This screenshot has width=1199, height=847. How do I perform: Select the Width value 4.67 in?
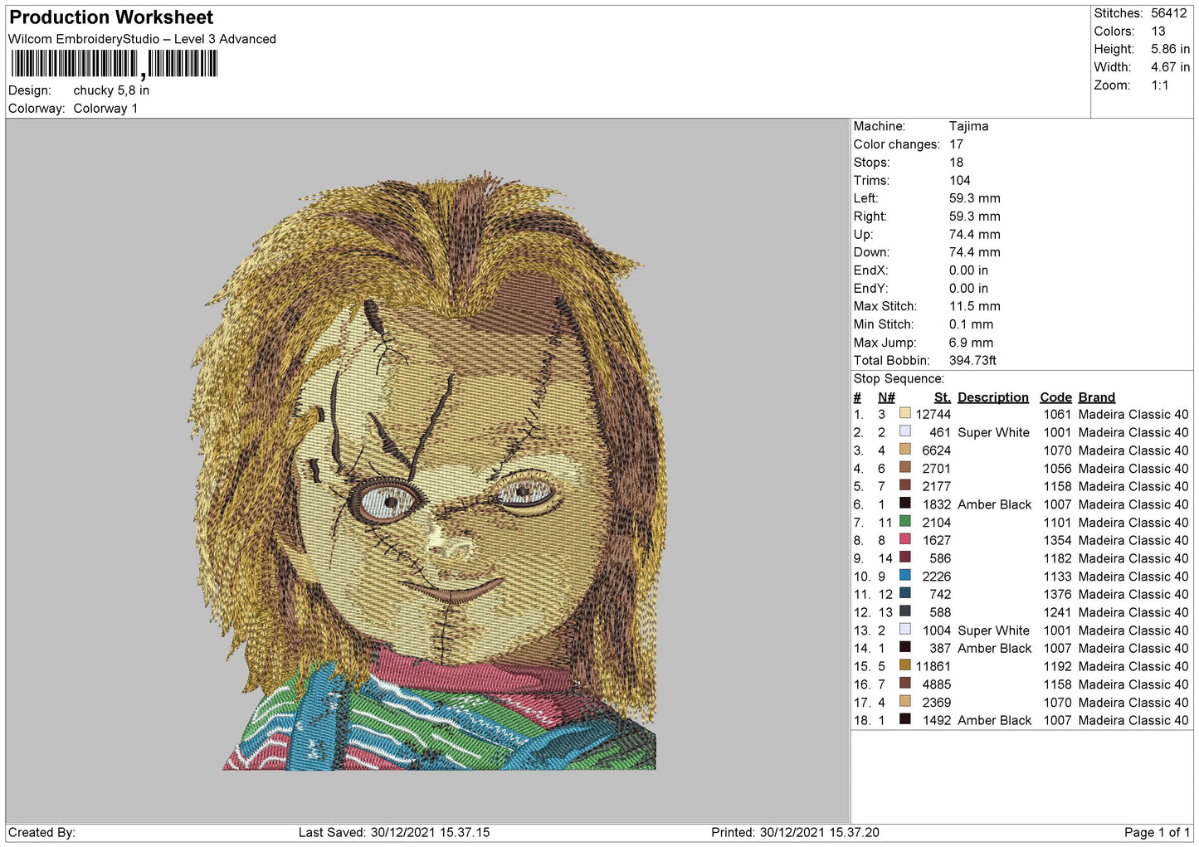tap(1170, 67)
